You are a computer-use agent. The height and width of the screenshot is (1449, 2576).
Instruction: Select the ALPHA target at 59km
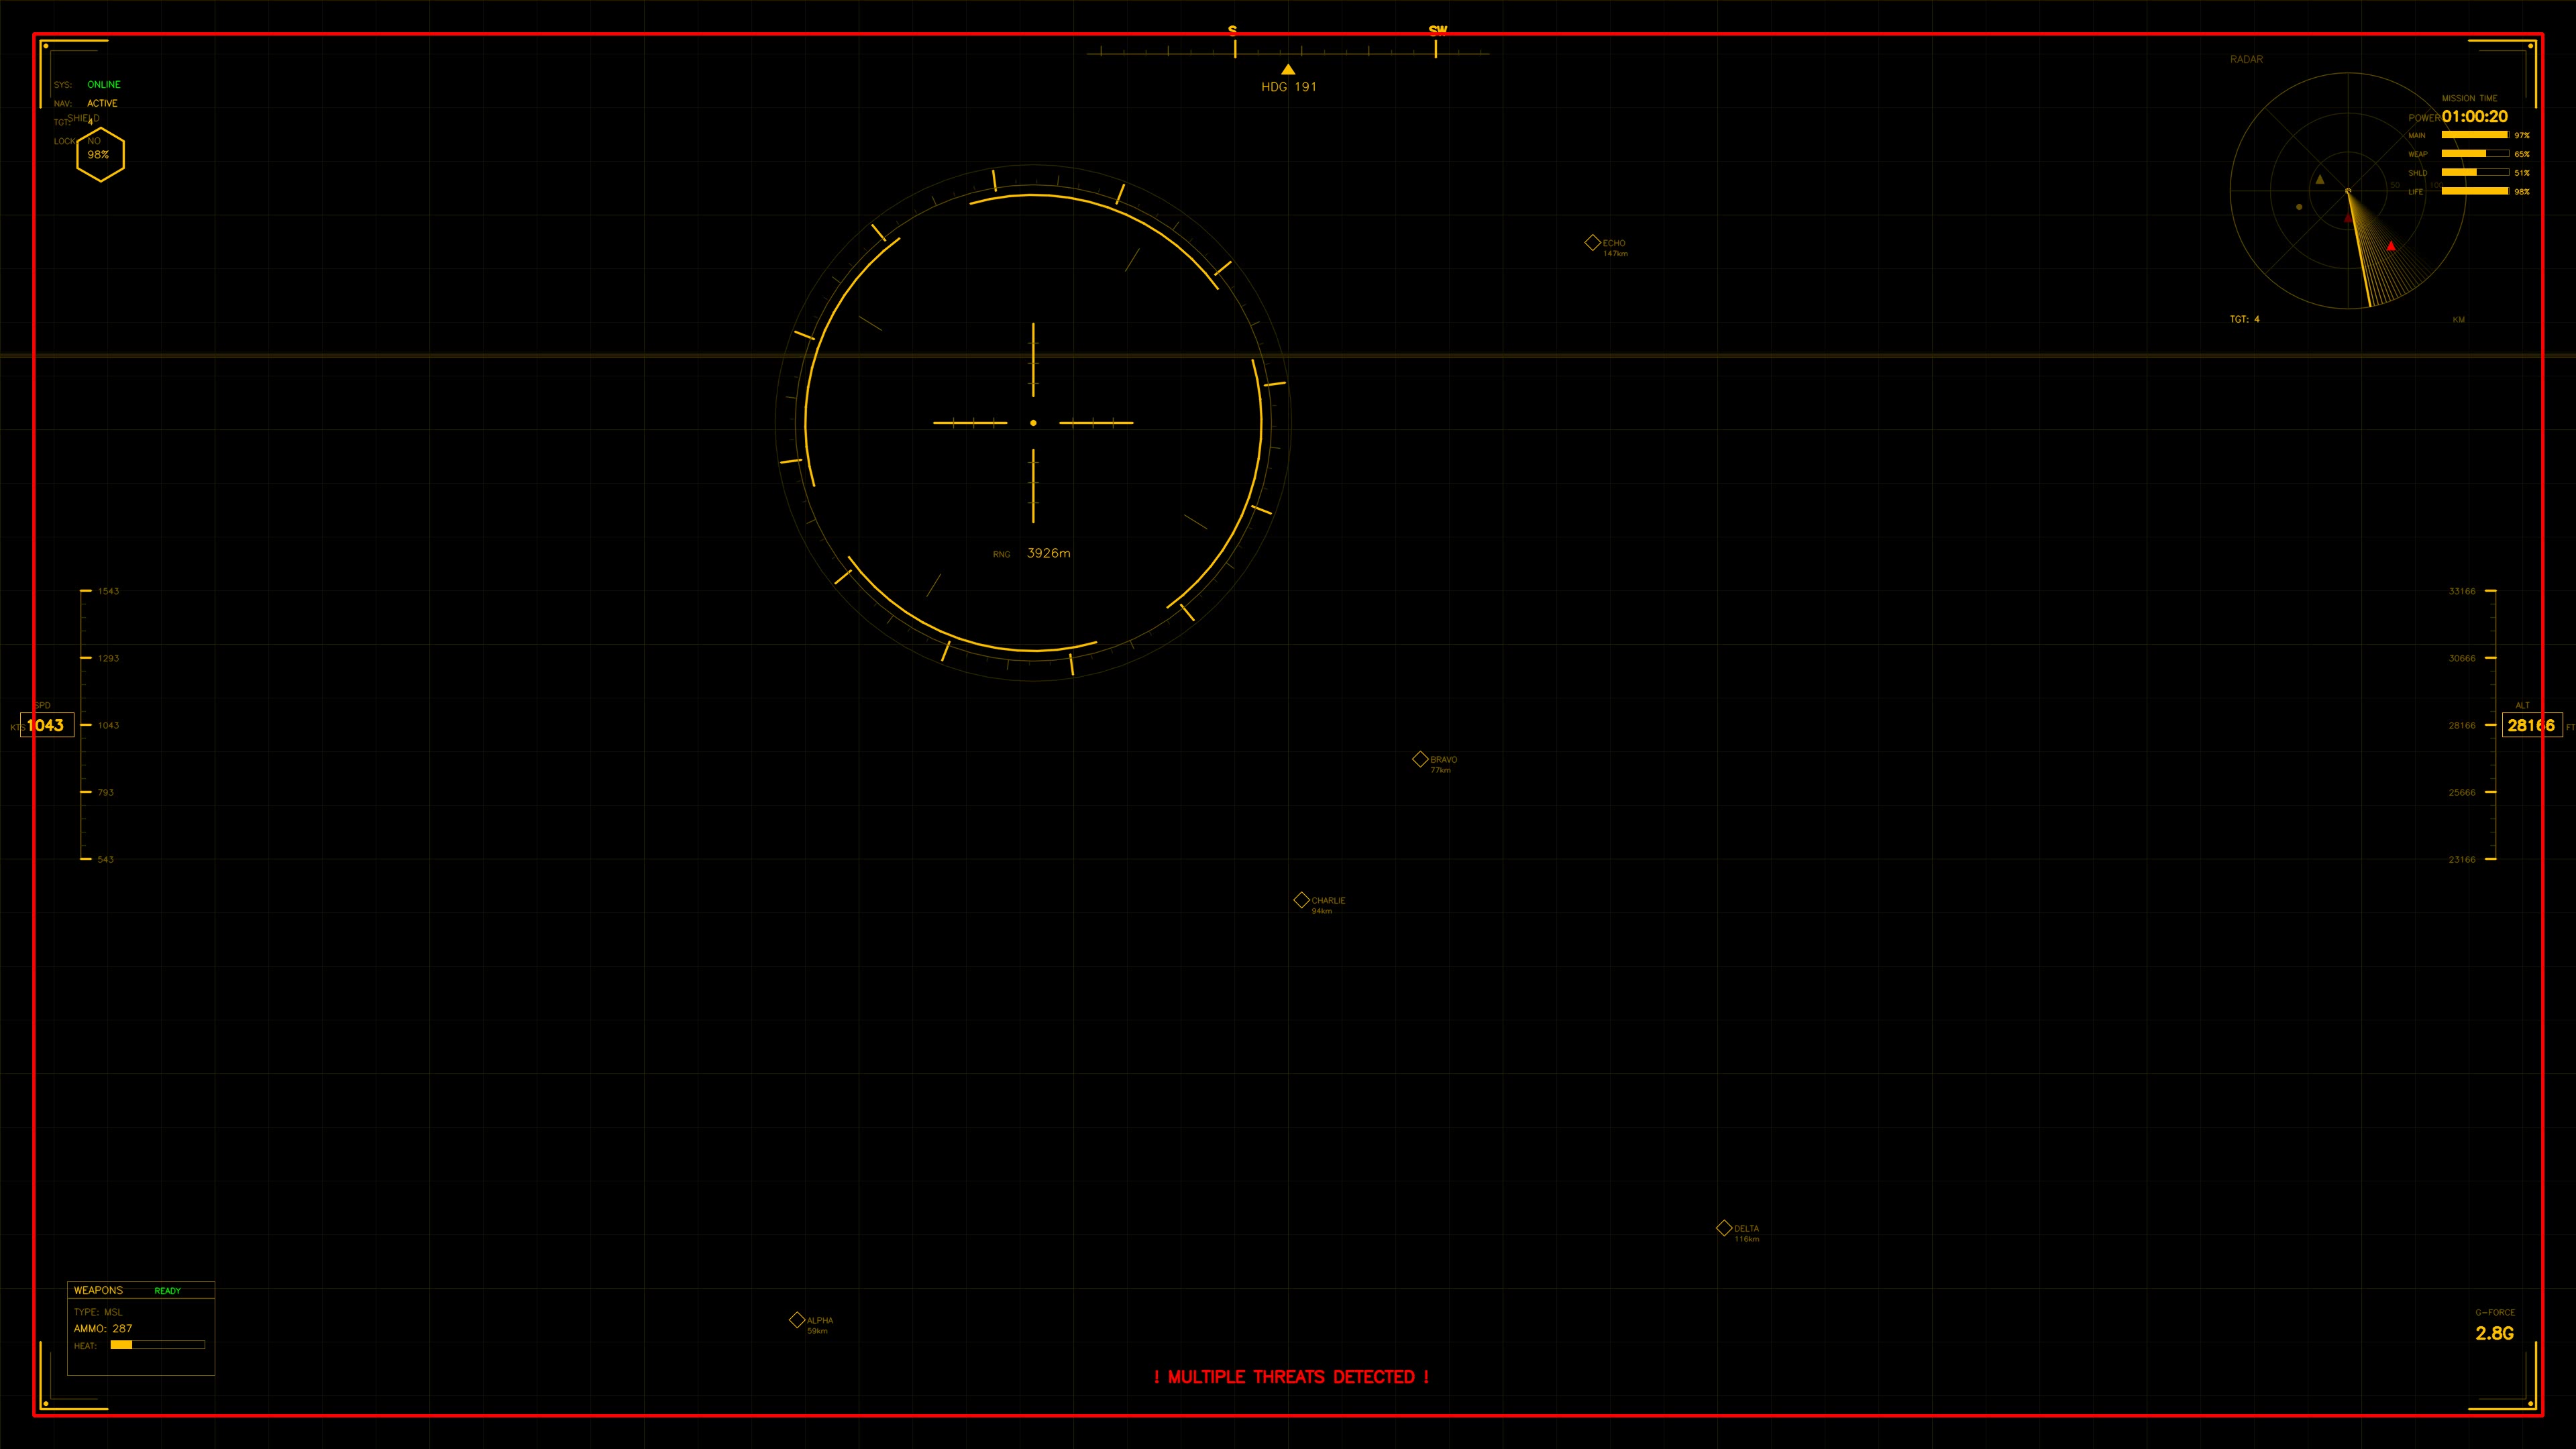pyautogui.click(x=797, y=1319)
